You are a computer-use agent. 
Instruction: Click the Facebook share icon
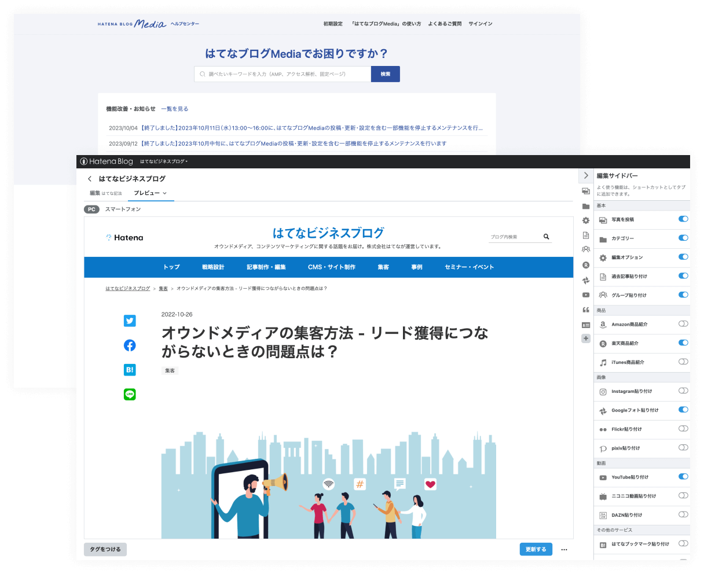point(130,345)
